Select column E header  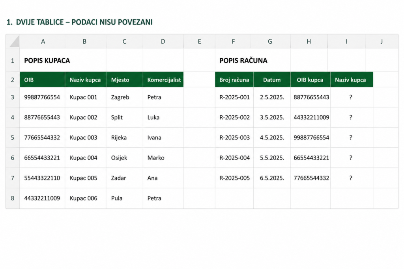click(x=199, y=41)
